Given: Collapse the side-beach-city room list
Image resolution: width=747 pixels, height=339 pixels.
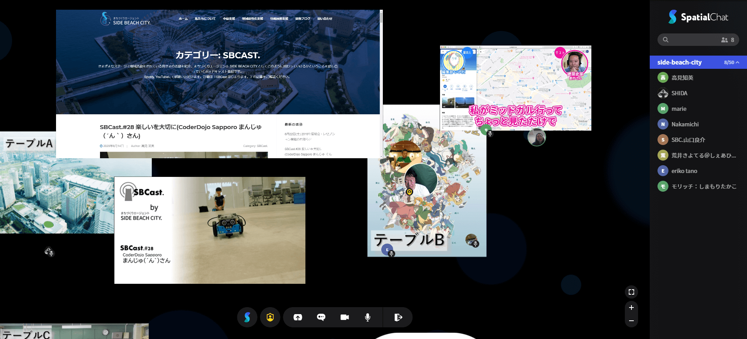Looking at the screenshot, I should pos(737,62).
